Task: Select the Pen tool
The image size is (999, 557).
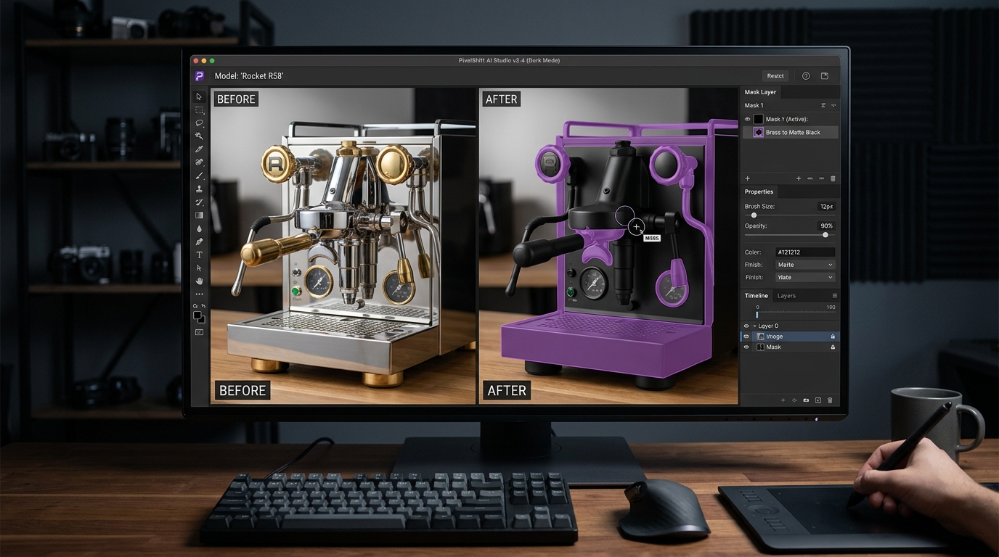Action: [199, 242]
